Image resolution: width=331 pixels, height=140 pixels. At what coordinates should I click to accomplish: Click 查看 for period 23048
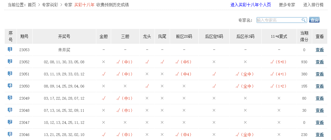click(x=320, y=110)
